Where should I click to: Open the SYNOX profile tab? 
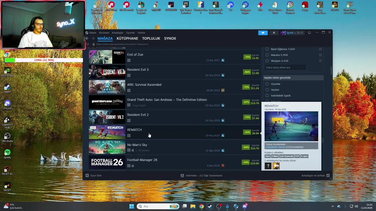pyautogui.click(x=170, y=38)
